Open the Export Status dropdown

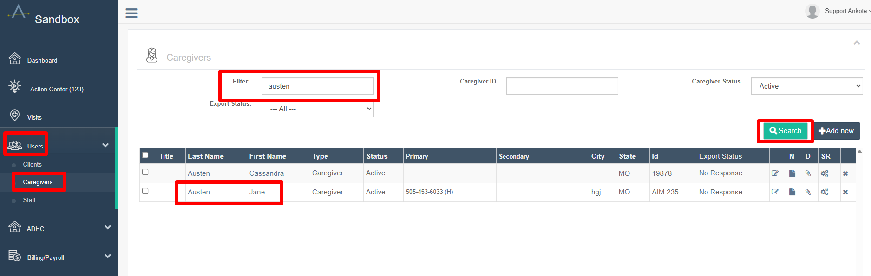318,109
